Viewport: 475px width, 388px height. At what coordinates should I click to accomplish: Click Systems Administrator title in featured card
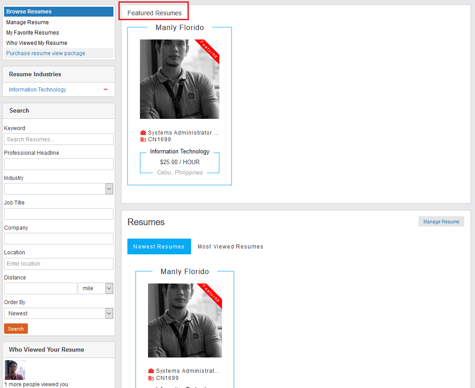(183, 133)
